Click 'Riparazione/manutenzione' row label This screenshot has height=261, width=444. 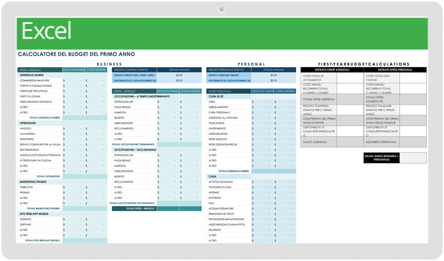[x=226, y=219]
